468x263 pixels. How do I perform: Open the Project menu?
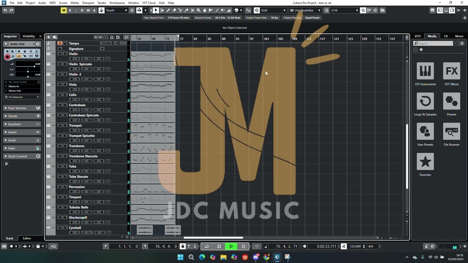[x=30, y=3]
